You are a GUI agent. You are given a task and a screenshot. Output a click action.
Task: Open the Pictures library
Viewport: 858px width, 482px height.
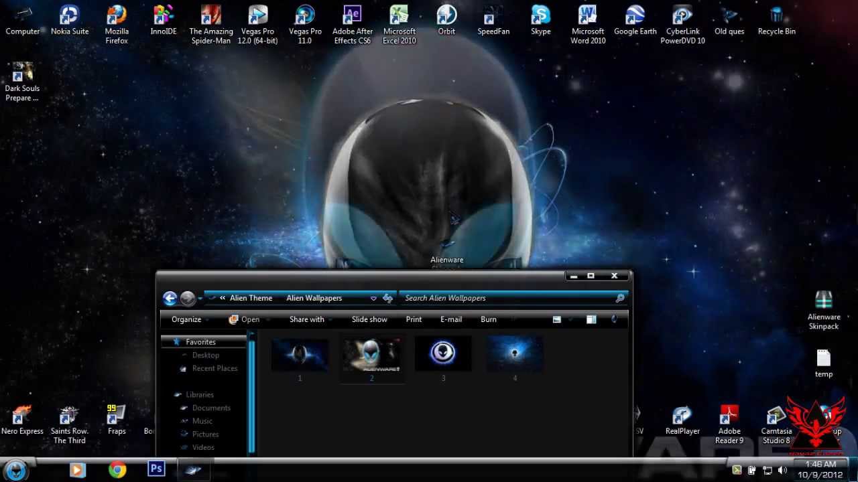205,434
